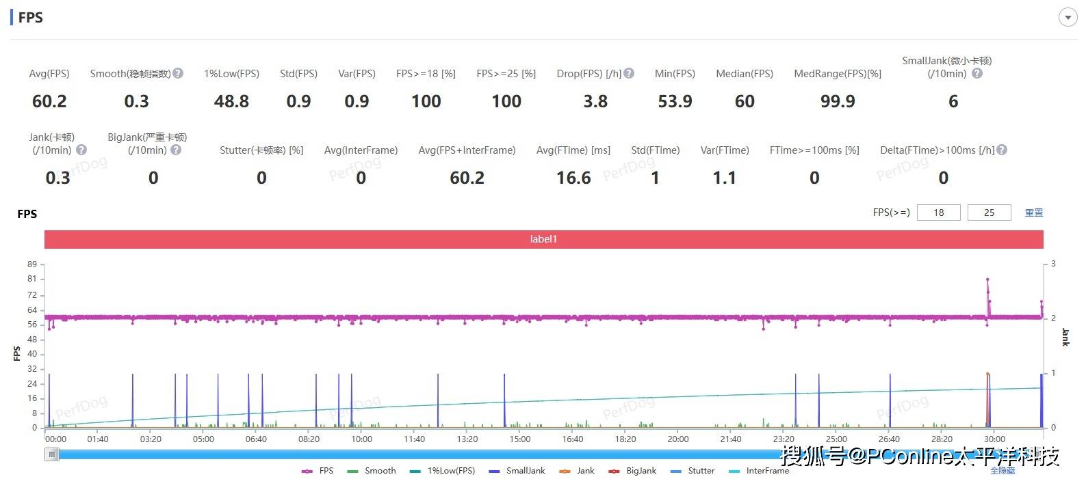
Task: Click the FPS threshold field showing 25
Action: click(989, 213)
